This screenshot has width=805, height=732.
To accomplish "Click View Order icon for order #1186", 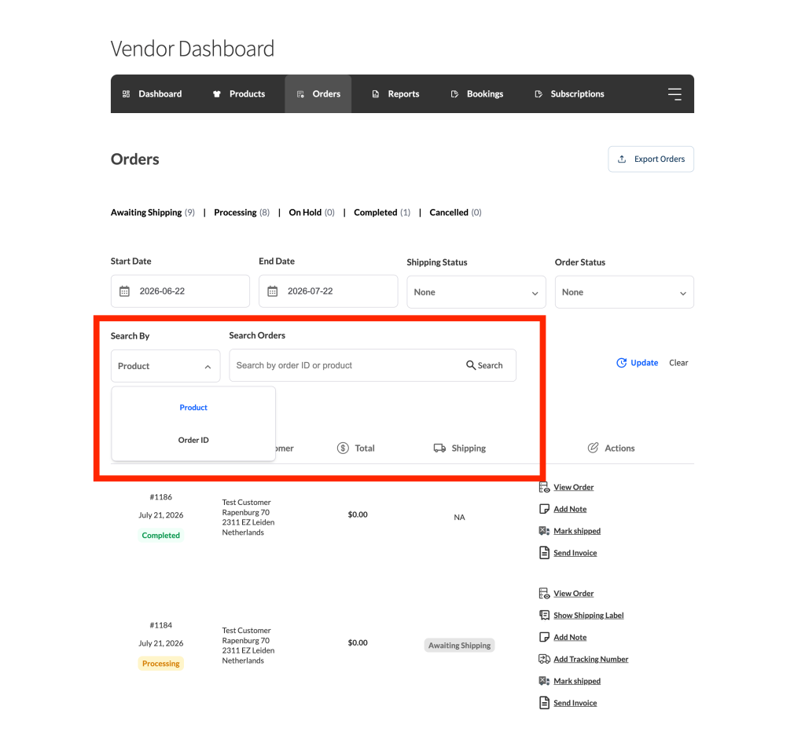I will tap(544, 487).
